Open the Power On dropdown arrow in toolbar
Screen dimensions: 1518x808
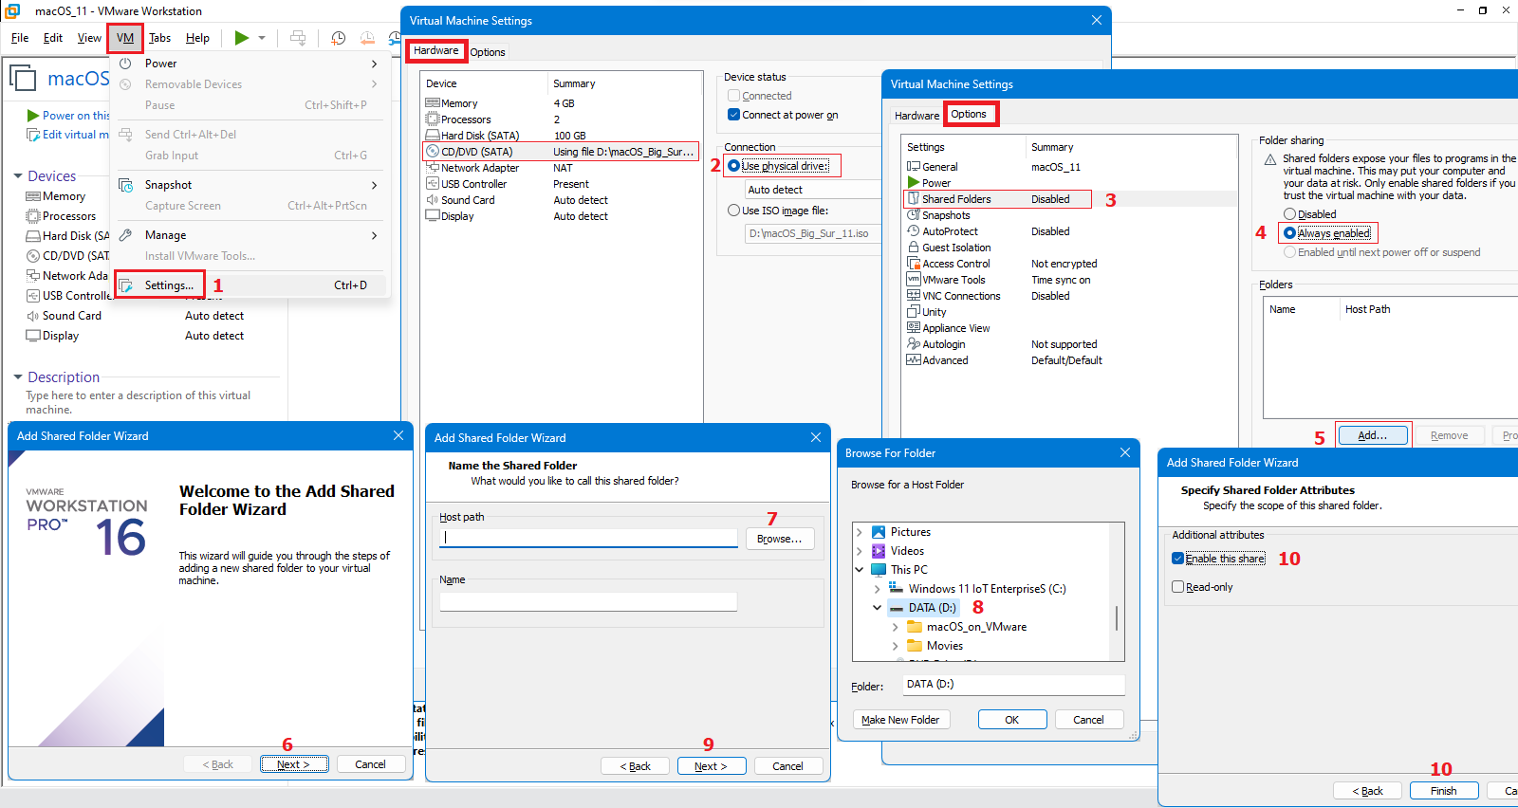[262, 38]
